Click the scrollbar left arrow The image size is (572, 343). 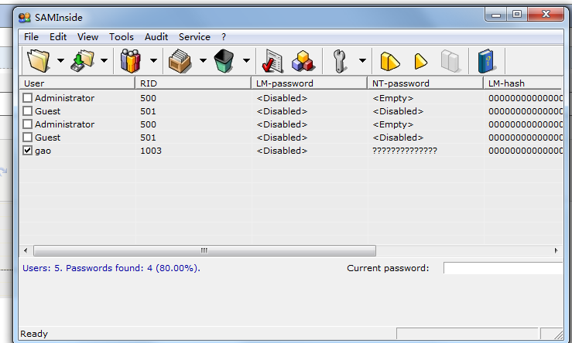[x=26, y=250]
